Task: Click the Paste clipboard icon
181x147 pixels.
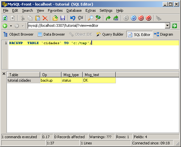Action: [38, 18]
